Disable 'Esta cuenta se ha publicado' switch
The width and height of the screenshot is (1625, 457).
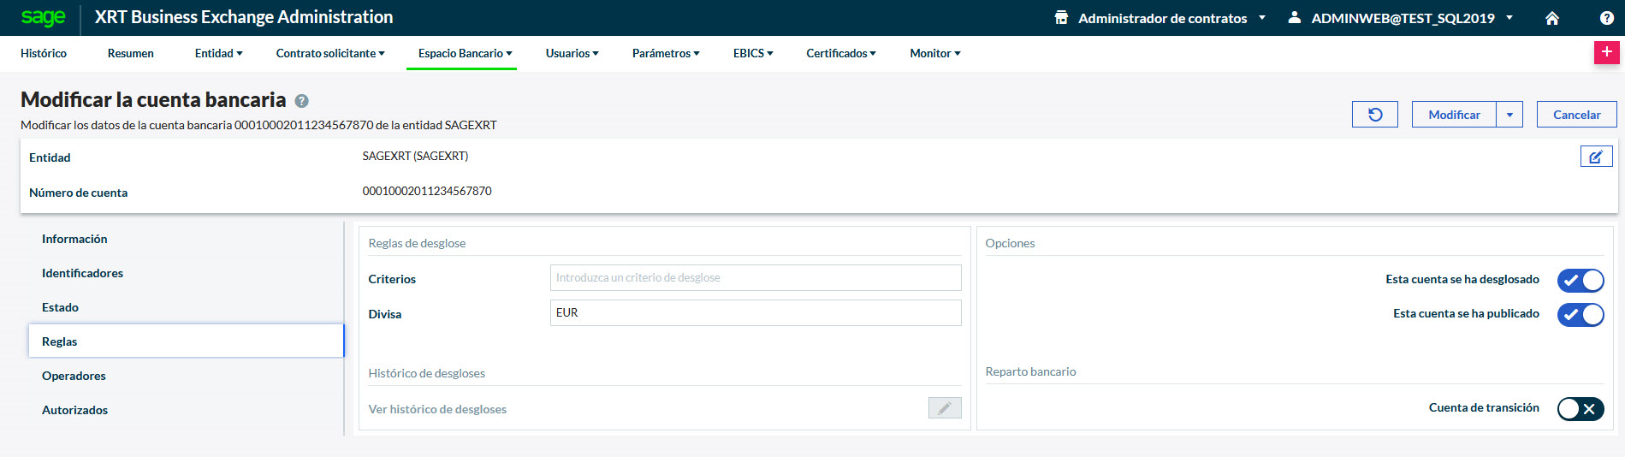tap(1580, 314)
